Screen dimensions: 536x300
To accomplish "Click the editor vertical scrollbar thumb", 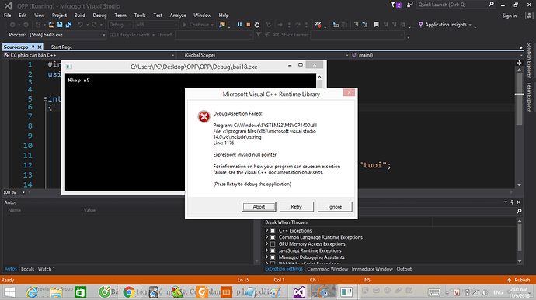I will tap(519, 99).
